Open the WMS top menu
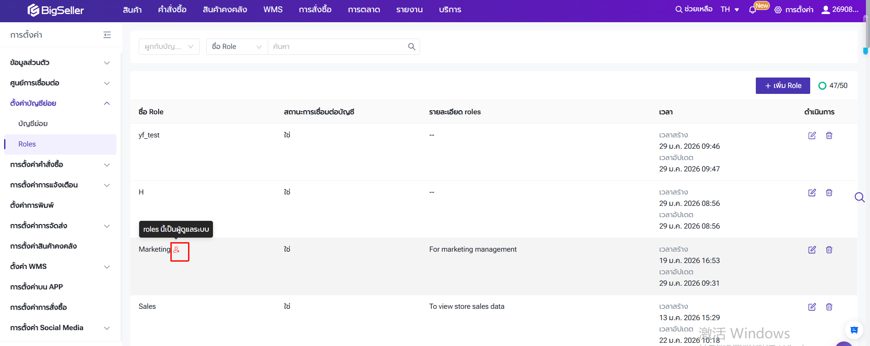The height and width of the screenshot is (346, 870). click(273, 10)
